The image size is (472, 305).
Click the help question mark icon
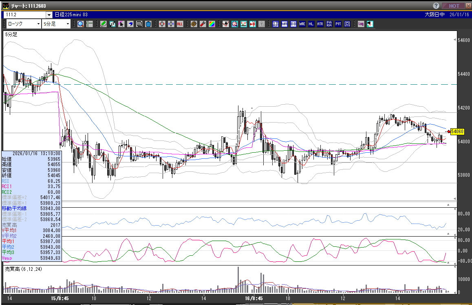point(436,6)
